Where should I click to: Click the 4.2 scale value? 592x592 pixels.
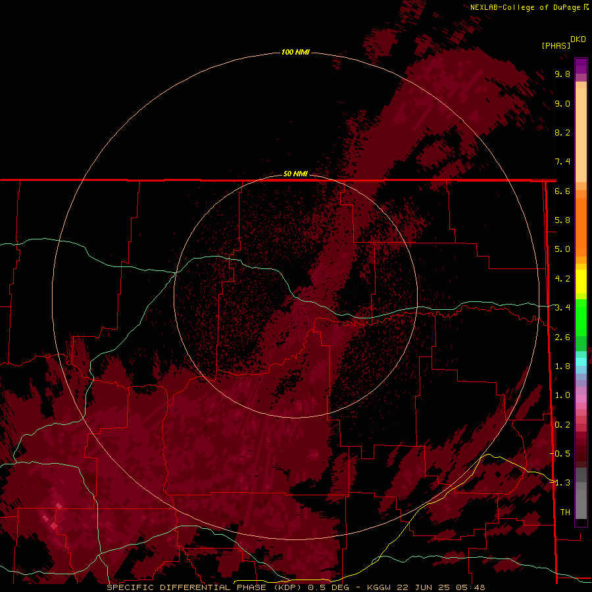point(562,279)
